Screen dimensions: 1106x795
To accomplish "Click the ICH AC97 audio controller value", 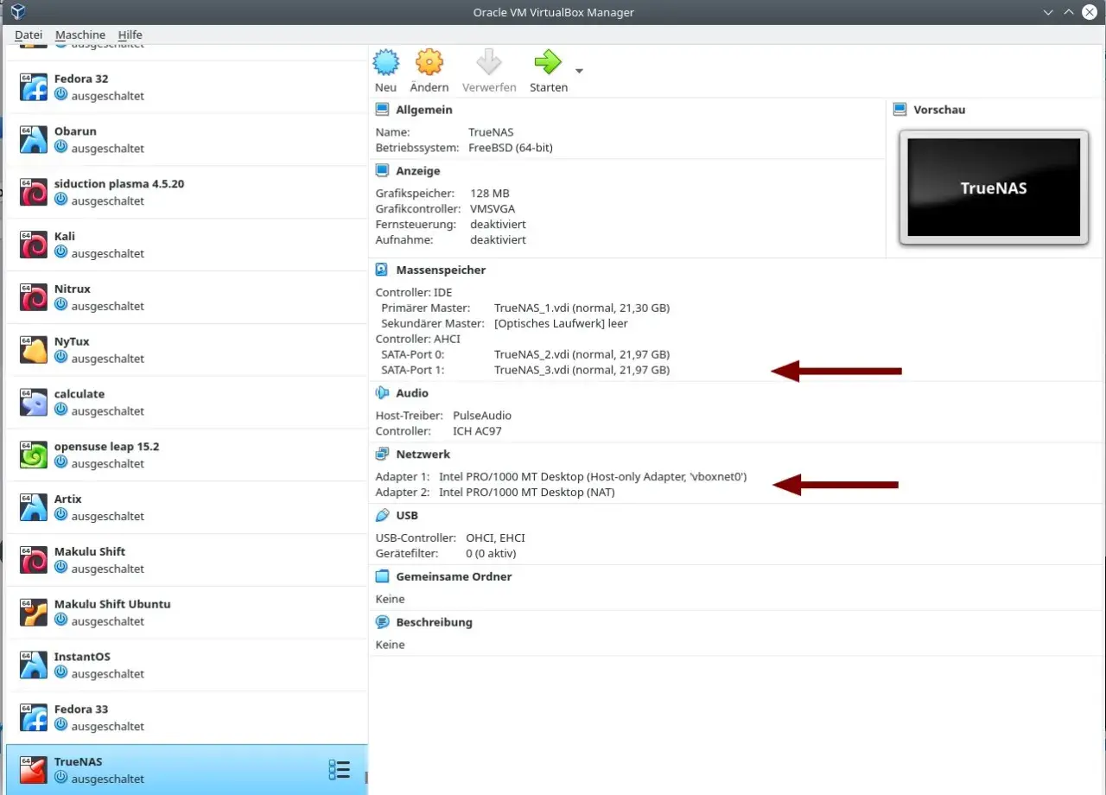I will pyautogui.click(x=477, y=431).
